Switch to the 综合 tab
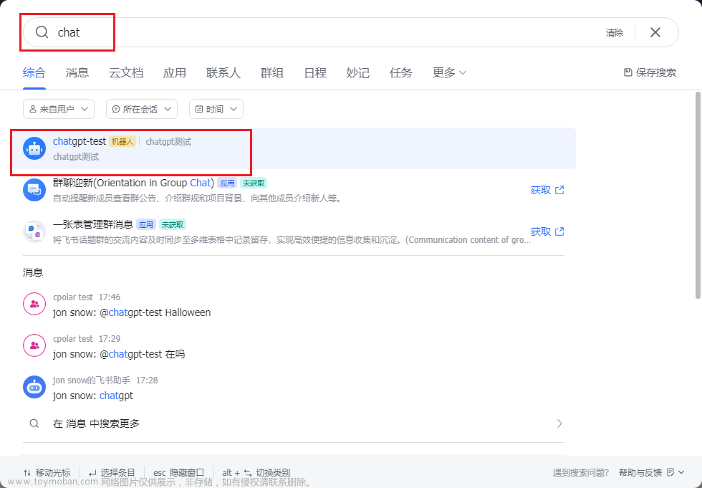The image size is (702, 488). tap(34, 72)
